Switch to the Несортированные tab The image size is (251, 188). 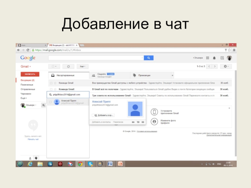[x=69, y=75]
